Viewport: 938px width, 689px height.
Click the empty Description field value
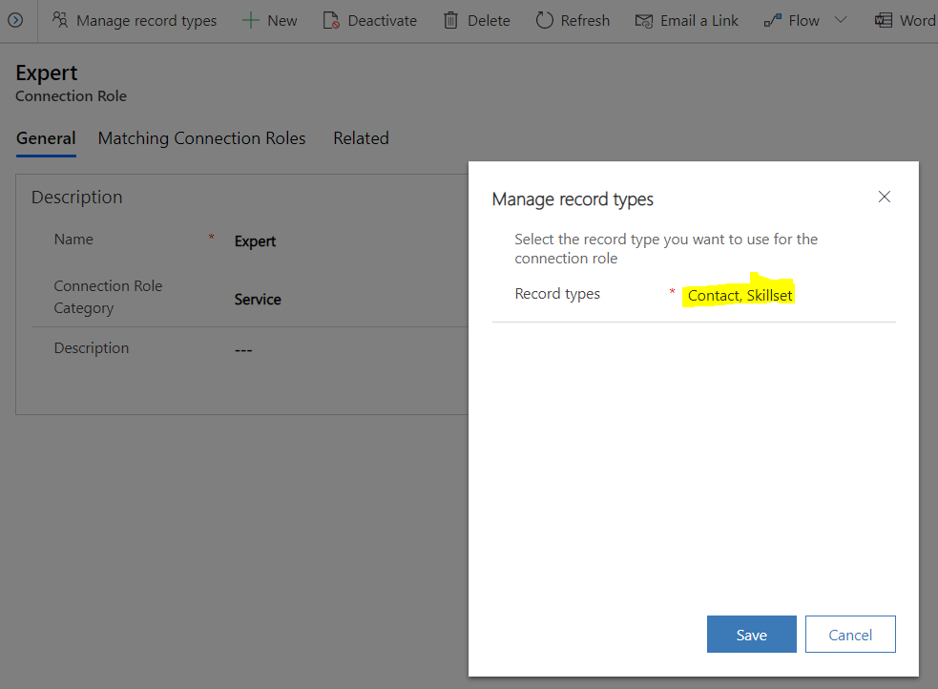[x=243, y=350]
